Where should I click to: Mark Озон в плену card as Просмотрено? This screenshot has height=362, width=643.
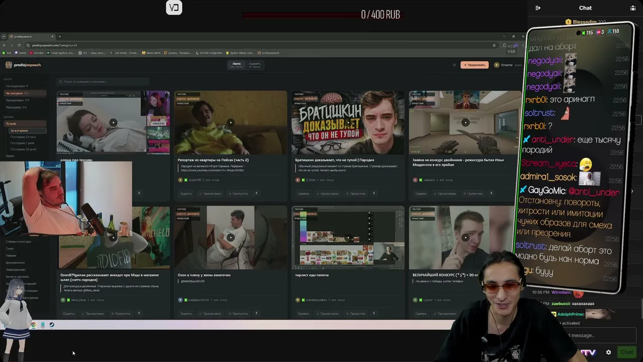click(x=211, y=314)
